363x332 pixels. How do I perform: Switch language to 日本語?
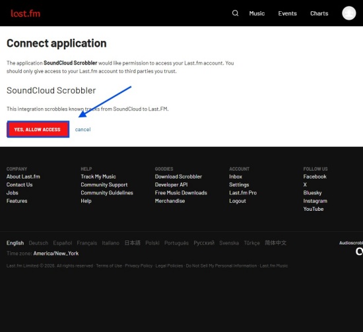pos(133,243)
